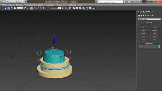Viewport: 162px width, 91px height.
Task: Open the Rendering menu
Action: click(x=50, y=5)
